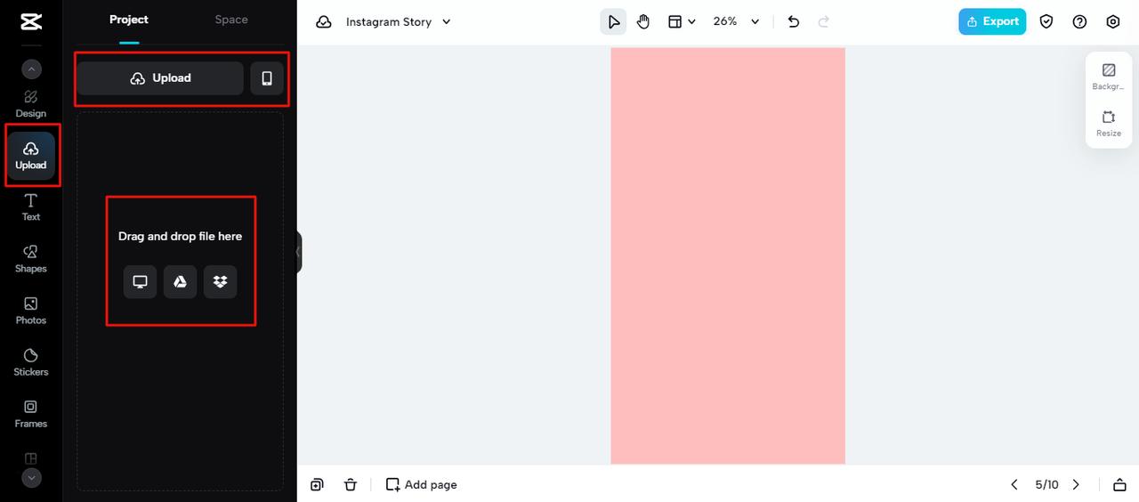Click Add page button
1139x502 pixels.
[422, 484]
